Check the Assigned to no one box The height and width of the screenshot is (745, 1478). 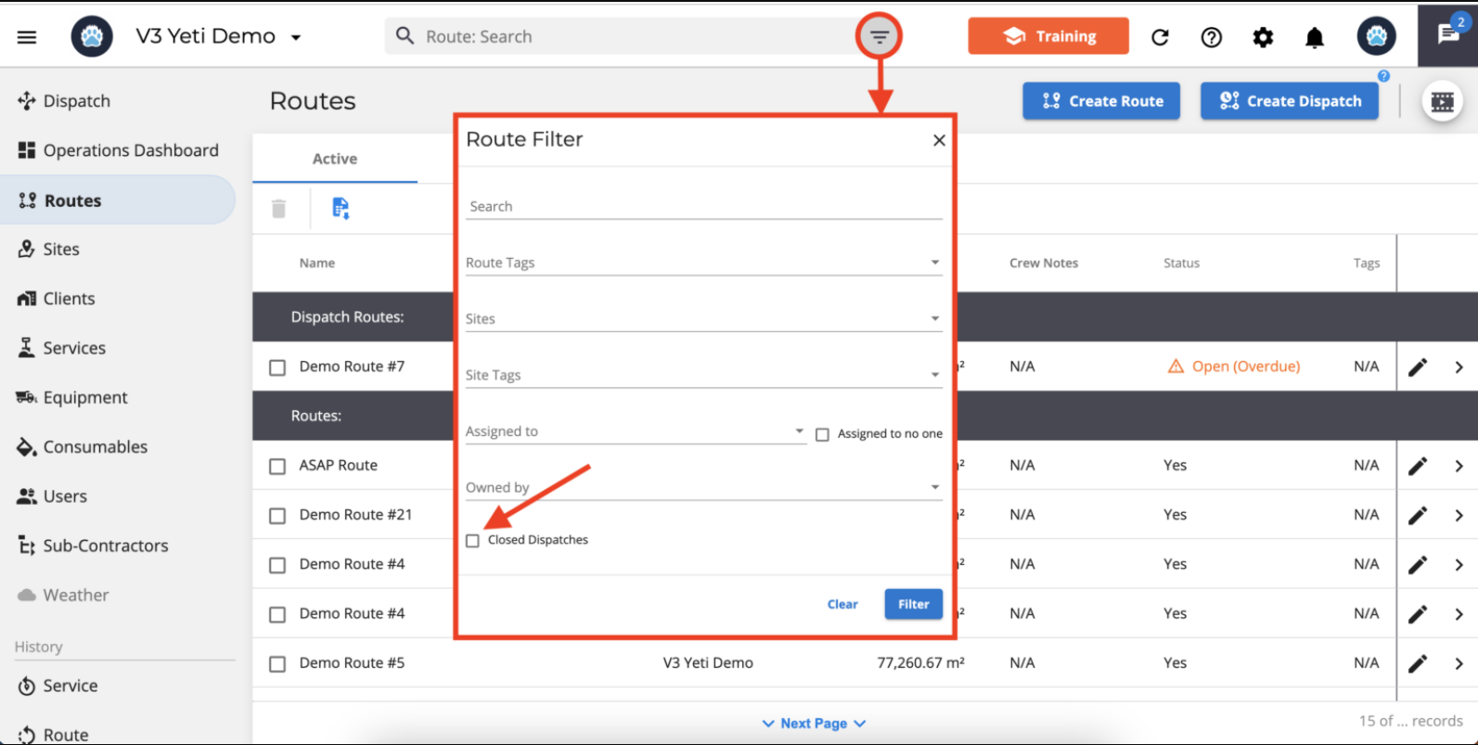[822, 434]
